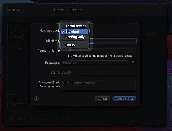Open Login Options in the sidebar
This screenshot has height=131, width=172.
coord(19,99)
